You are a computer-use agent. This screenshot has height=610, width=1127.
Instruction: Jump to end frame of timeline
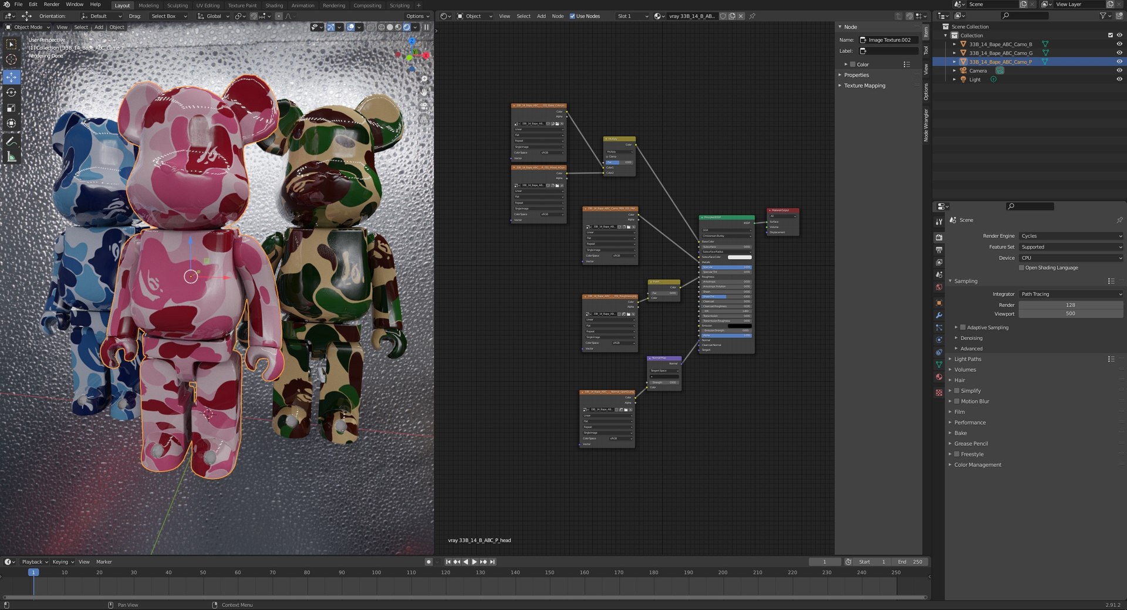(492, 562)
